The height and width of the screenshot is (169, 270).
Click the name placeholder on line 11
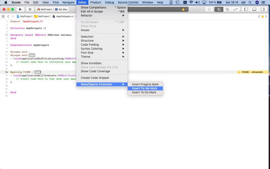point(32,55)
